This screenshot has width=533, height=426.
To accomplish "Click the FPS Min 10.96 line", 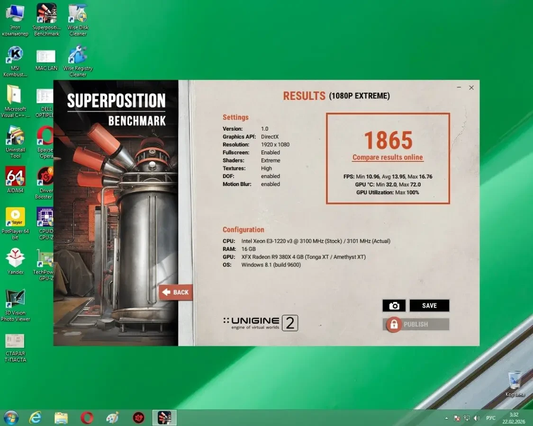I will point(388,176).
